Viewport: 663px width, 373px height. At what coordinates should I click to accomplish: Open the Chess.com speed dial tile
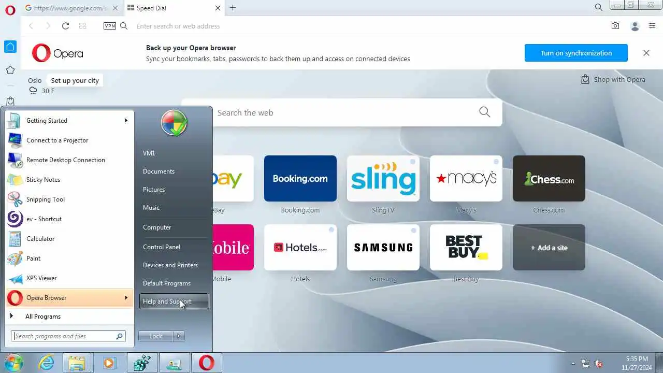pos(549,179)
